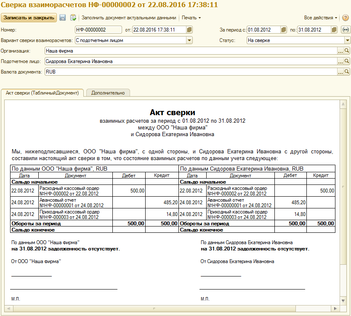351x316 pixels.
Task: Click Заполнить документ актуальными данными
Action: tap(129, 18)
